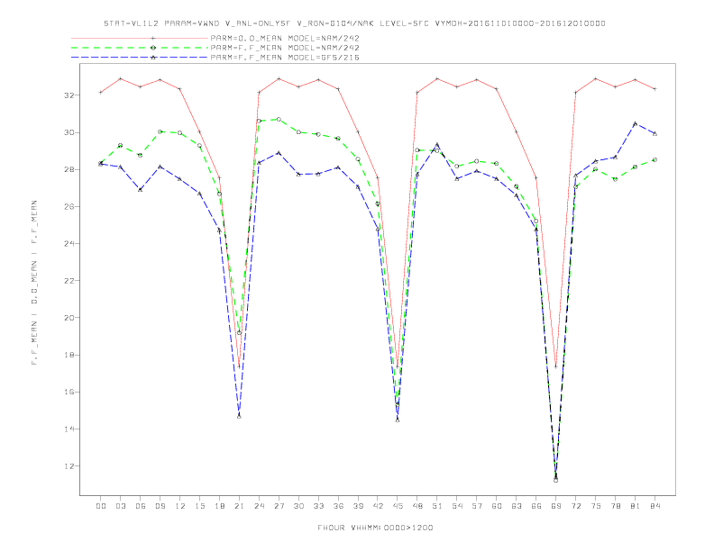This screenshot has width=714, height=551.
Task: Click x-axis forecast hour label 30
Action: 298,506
